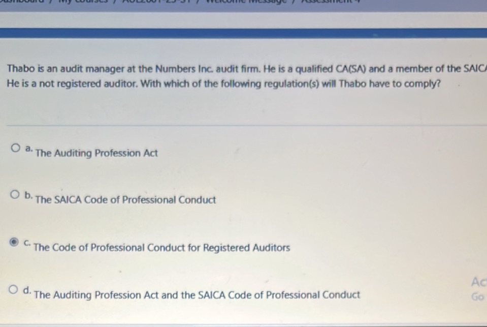Click the 'Go' text at right edge
The width and height of the screenshot is (487, 327).
[477, 297]
